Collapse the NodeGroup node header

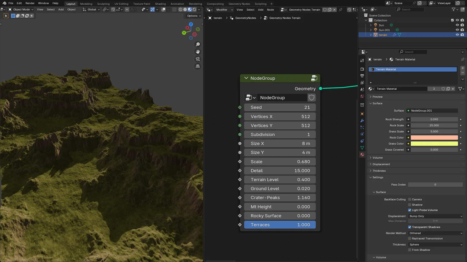(246, 78)
